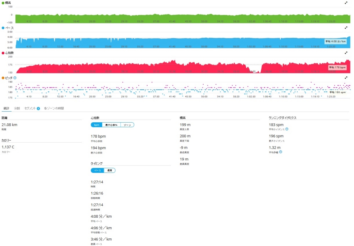This screenshot has width=354, height=246.
Task: Click the ランニングダイナミクス section heading
Action: pos(282,118)
